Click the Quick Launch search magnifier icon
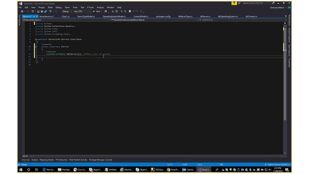This screenshot has width=309, height=174. click(273, 3)
